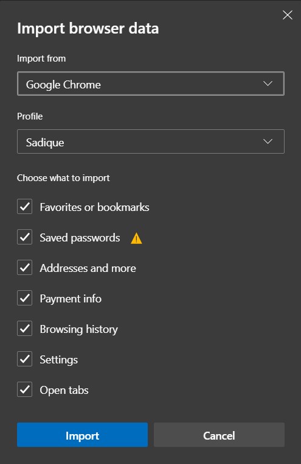Viewport: 301px width, 464px height.
Task: Click the yellow warning icon beside Saved passwords
Action: (136, 238)
